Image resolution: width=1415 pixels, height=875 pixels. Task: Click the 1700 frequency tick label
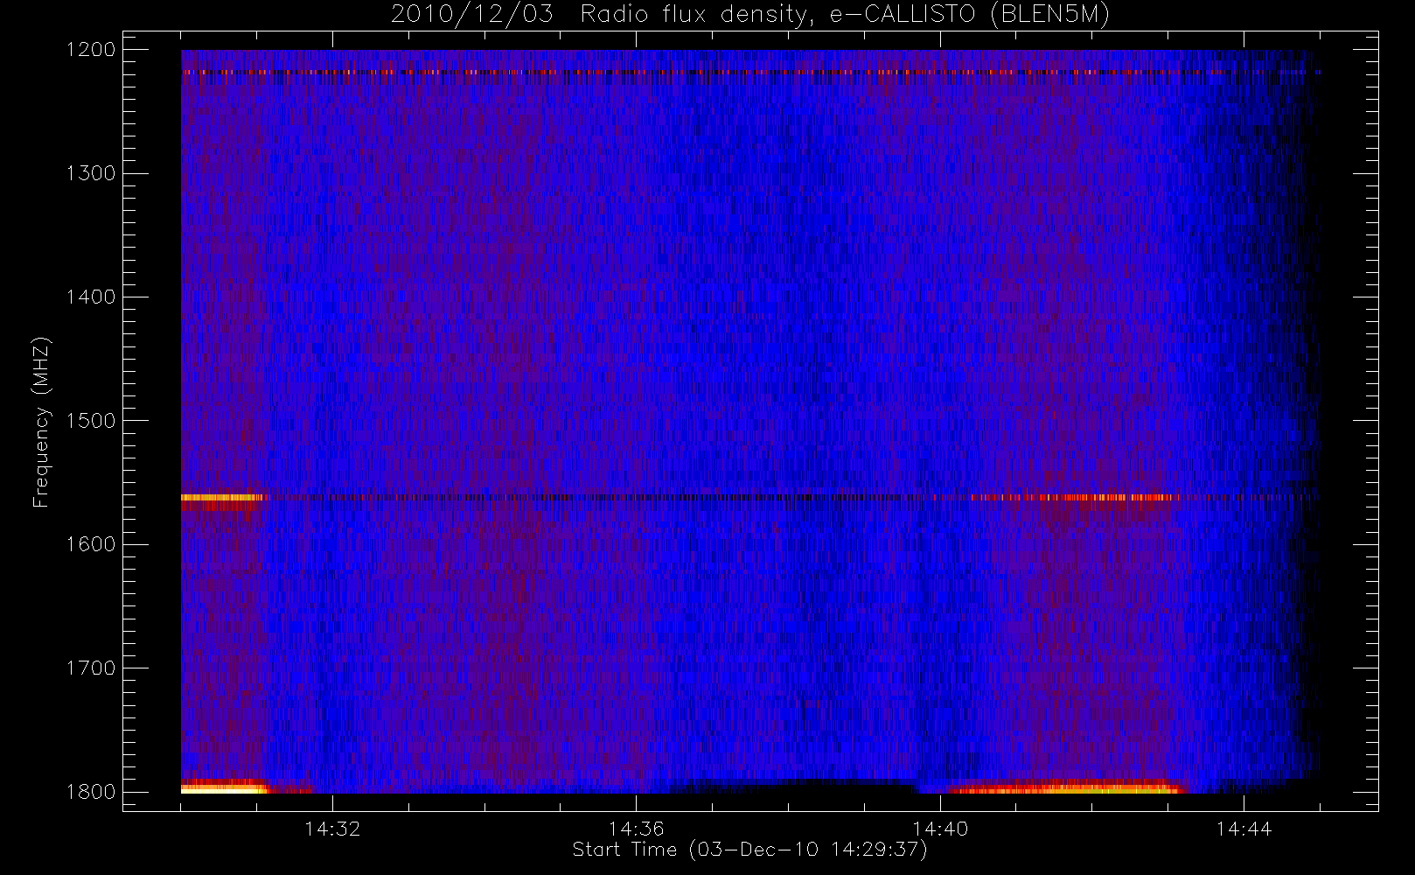coord(91,668)
